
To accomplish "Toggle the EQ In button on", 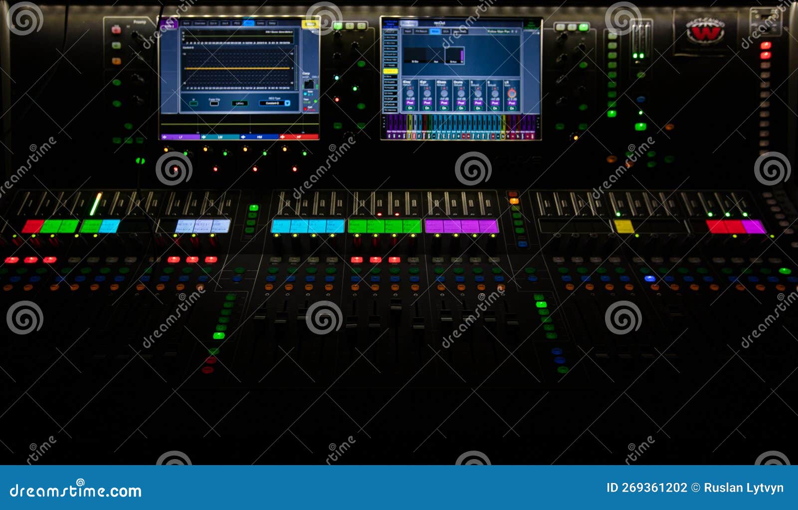I will click(x=194, y=103).
